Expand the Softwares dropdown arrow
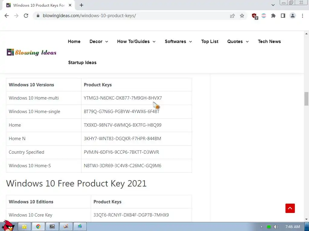309x231 pixels. click(x=191, y=42)
